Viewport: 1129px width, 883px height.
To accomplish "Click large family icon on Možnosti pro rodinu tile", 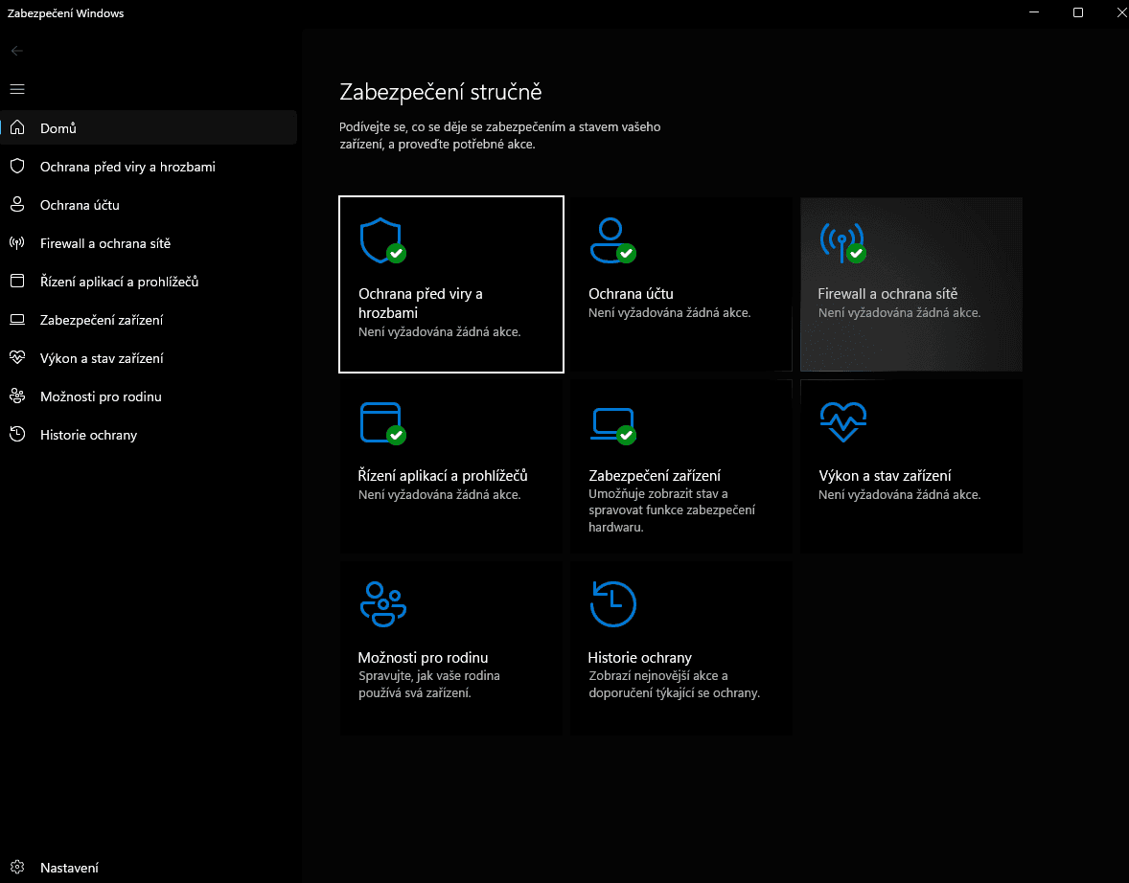I will (382, 603).
